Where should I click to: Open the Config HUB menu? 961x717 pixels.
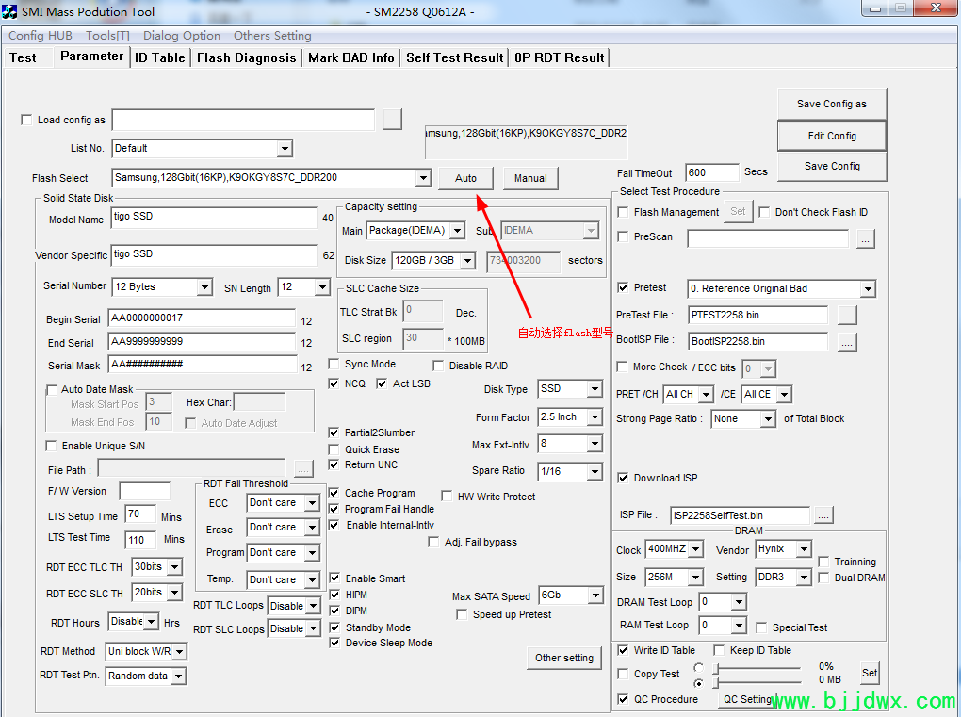[x=41, y=36]
